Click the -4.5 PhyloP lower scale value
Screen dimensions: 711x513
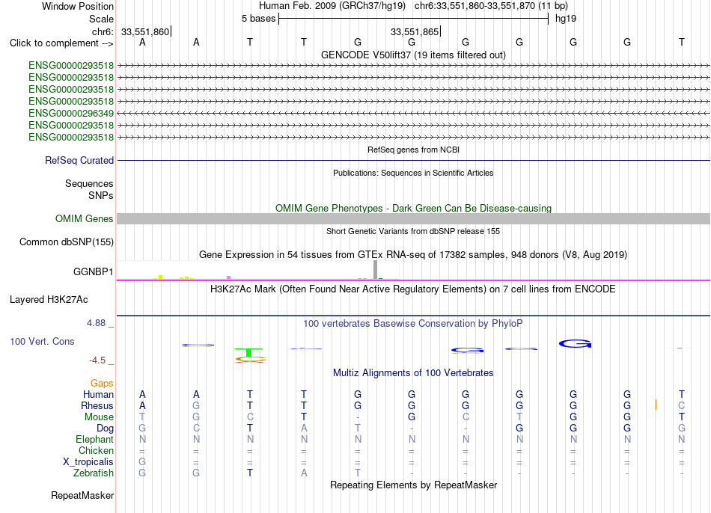[97, 360]
